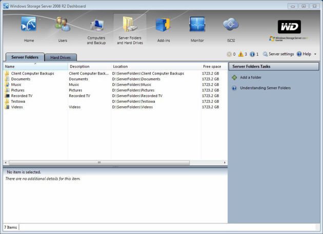Click the critical alerts error icon
Viewport: 323px width, 234px height.
[x=229, y=54]
